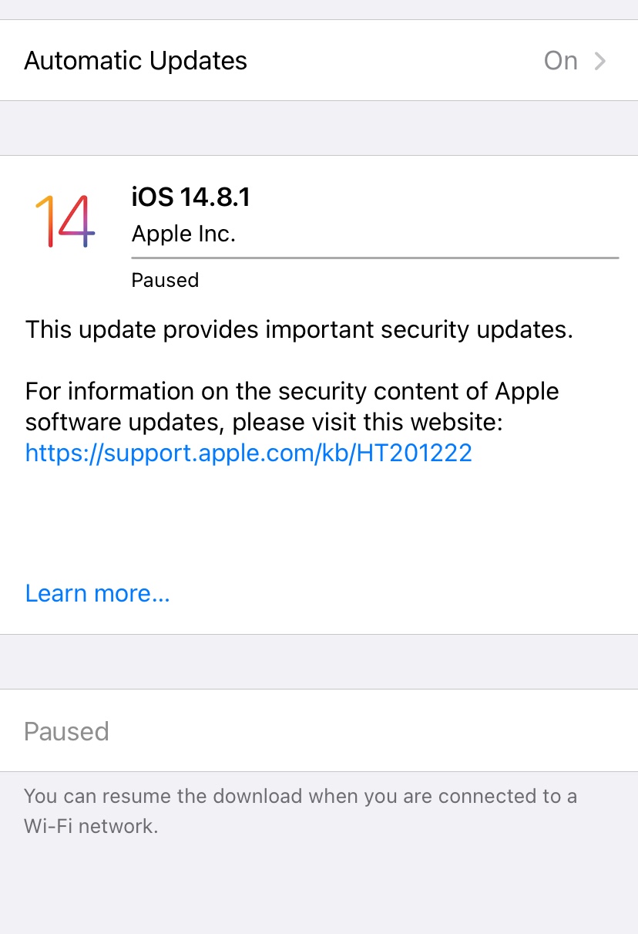
Task: Tap the chevron beside Automatic Updates
Action: (600, 61)
